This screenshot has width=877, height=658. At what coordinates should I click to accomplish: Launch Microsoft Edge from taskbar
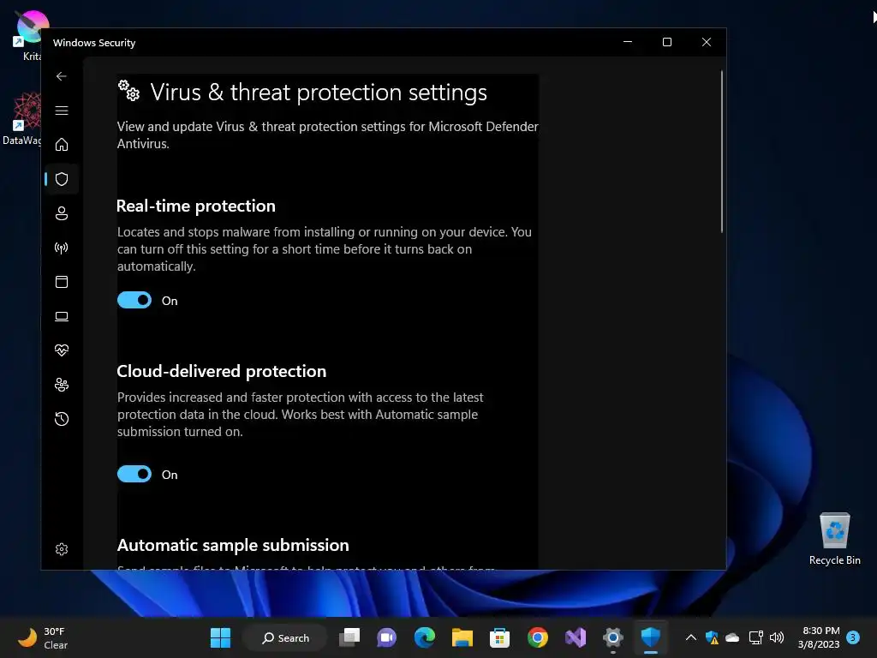pos(425,637)
